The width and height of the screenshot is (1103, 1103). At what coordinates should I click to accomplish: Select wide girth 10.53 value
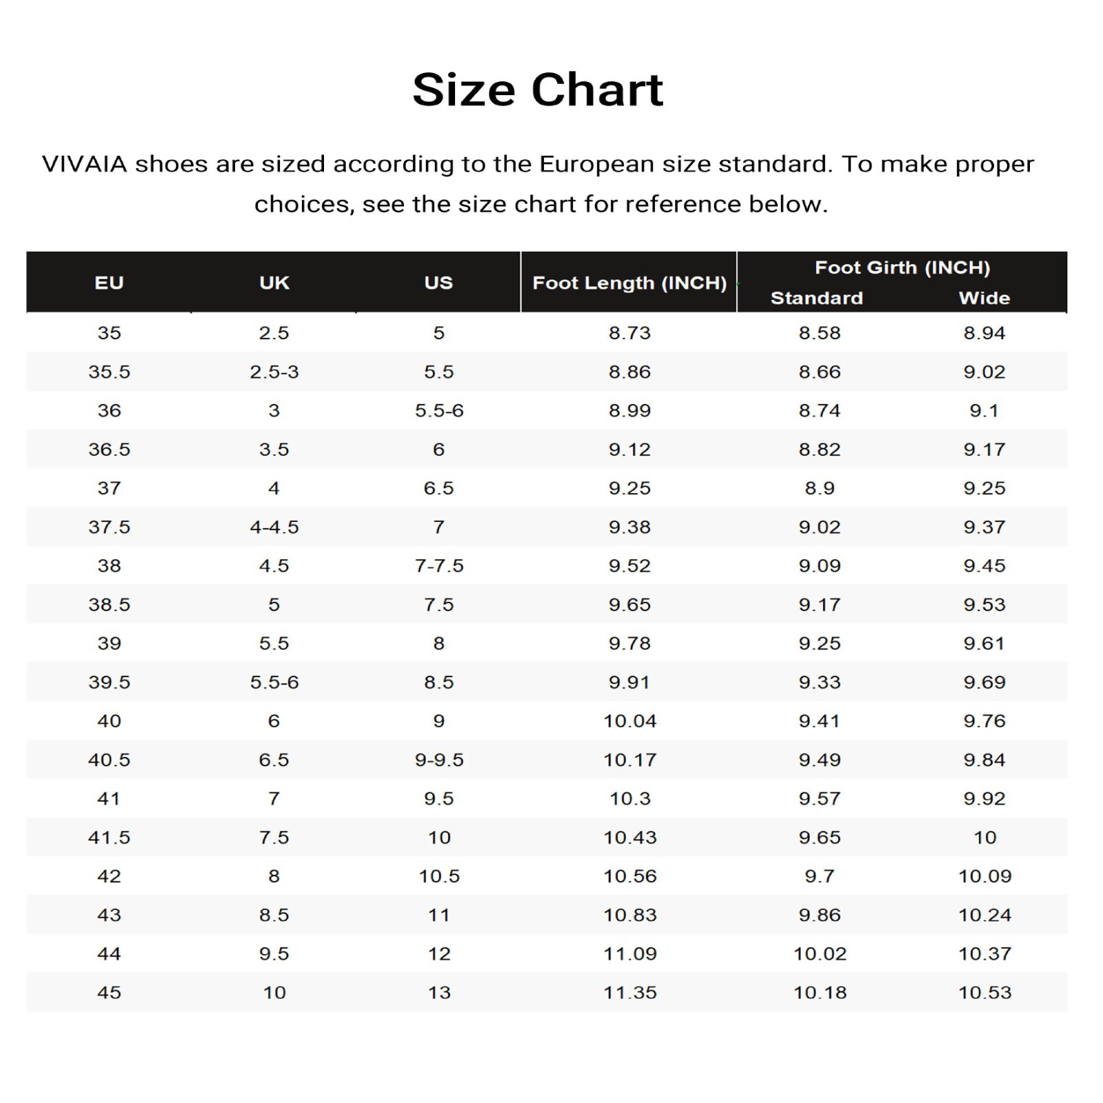[984, 993]
